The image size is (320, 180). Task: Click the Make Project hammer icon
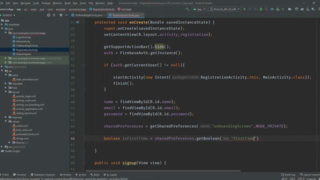tap(187, 9)
